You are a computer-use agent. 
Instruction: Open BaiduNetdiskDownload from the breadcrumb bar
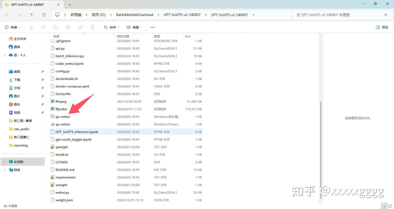click(135, 15)
